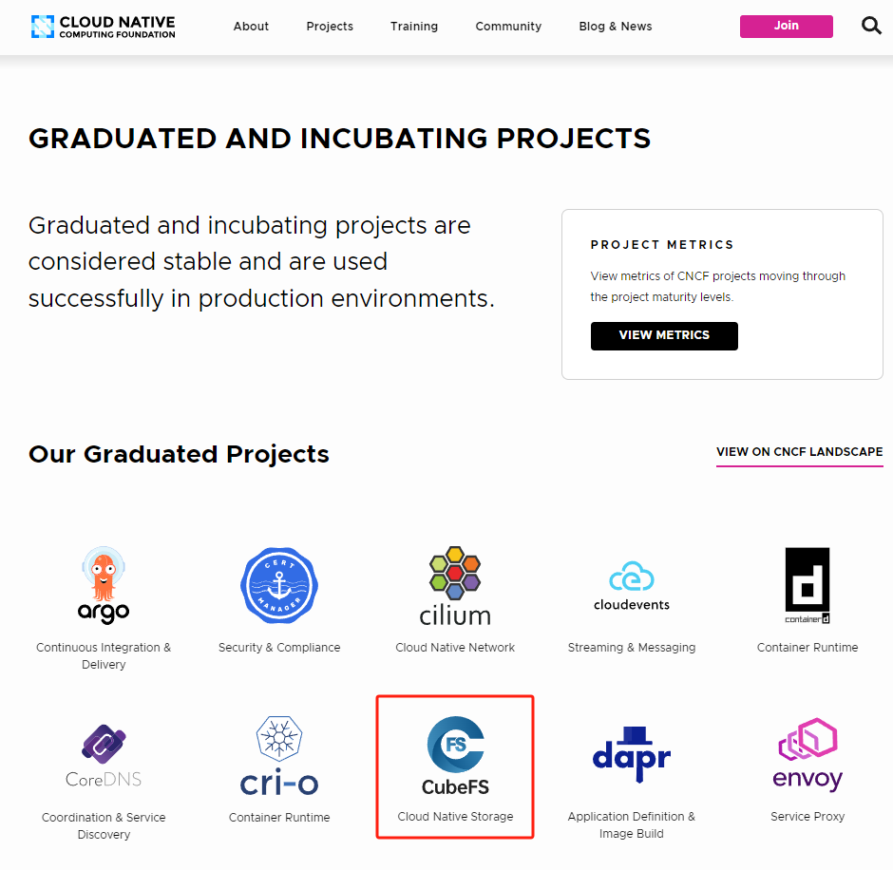This screenshot has height=870, width=893.
Task: Select the Cilium project logo
Action: (x=455, y=586)
